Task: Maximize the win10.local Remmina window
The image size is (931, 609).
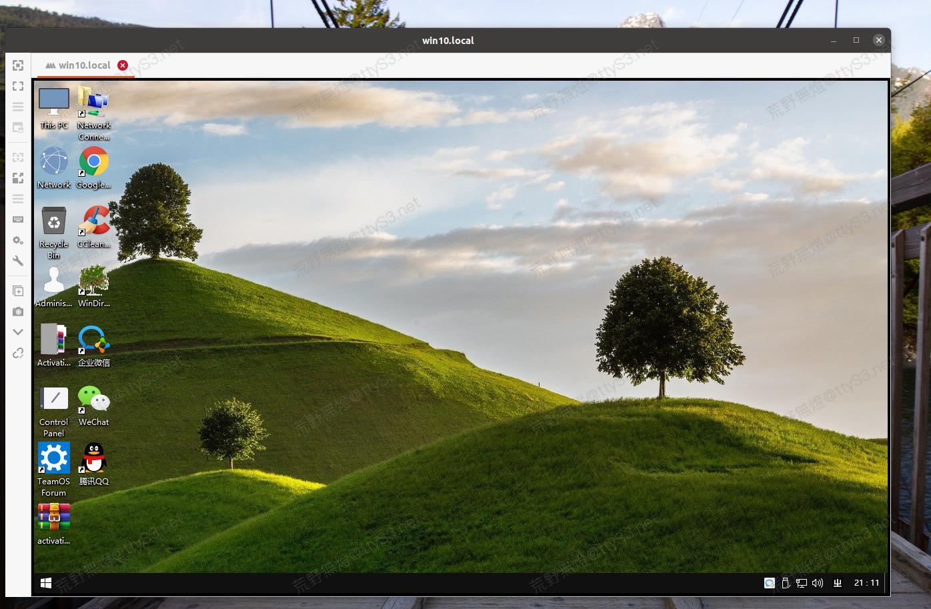Action: click(x=856, y=40)
